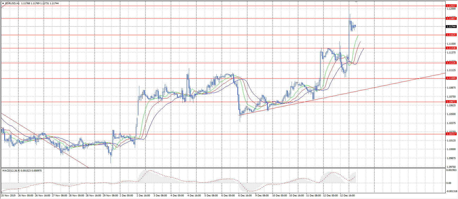The image size is (458, 199).
Task: Click the 1.10672 red price label
Action: (x=451, y=102)
